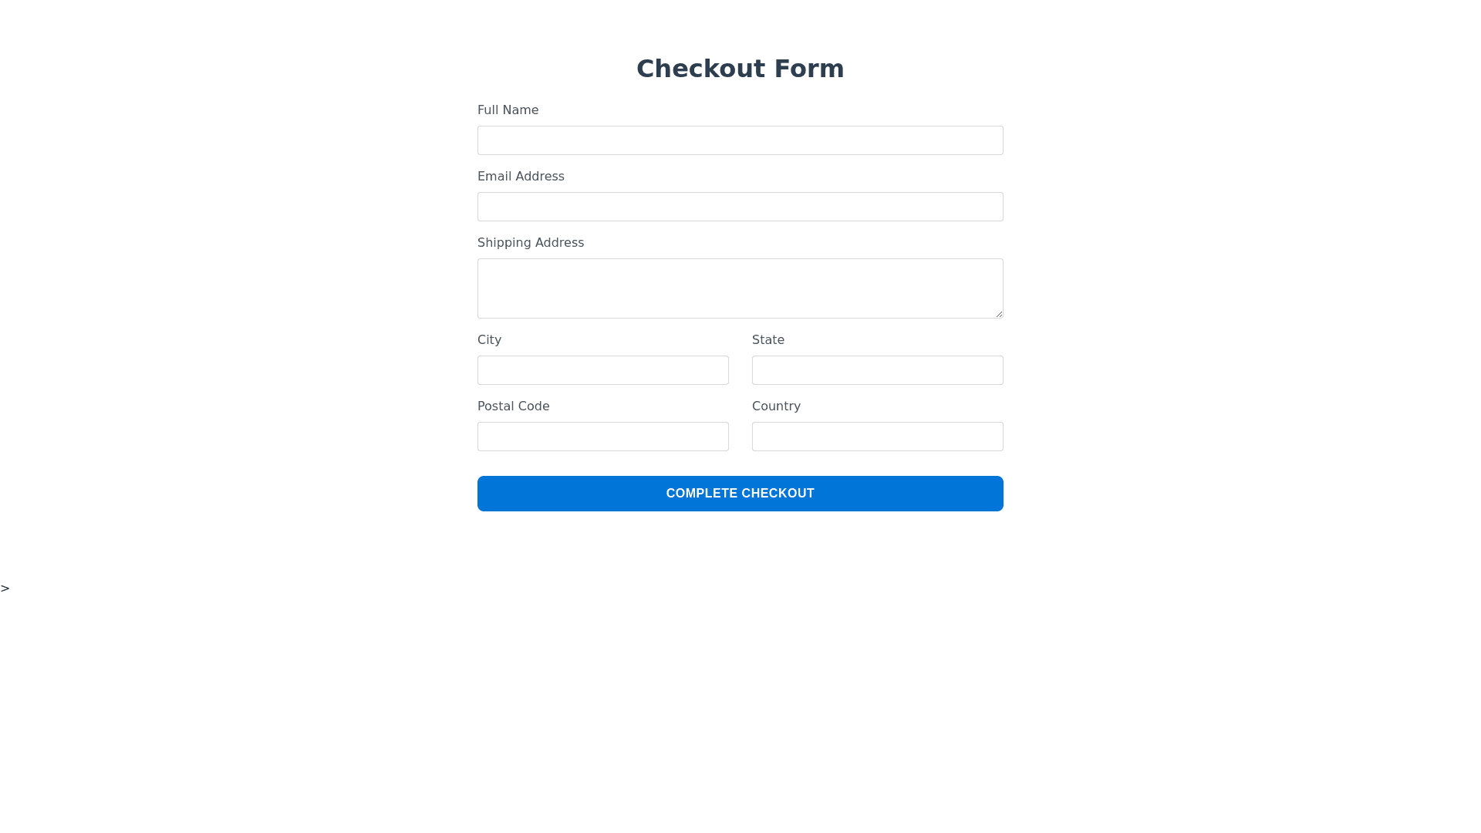Focus the State input field

878,370
